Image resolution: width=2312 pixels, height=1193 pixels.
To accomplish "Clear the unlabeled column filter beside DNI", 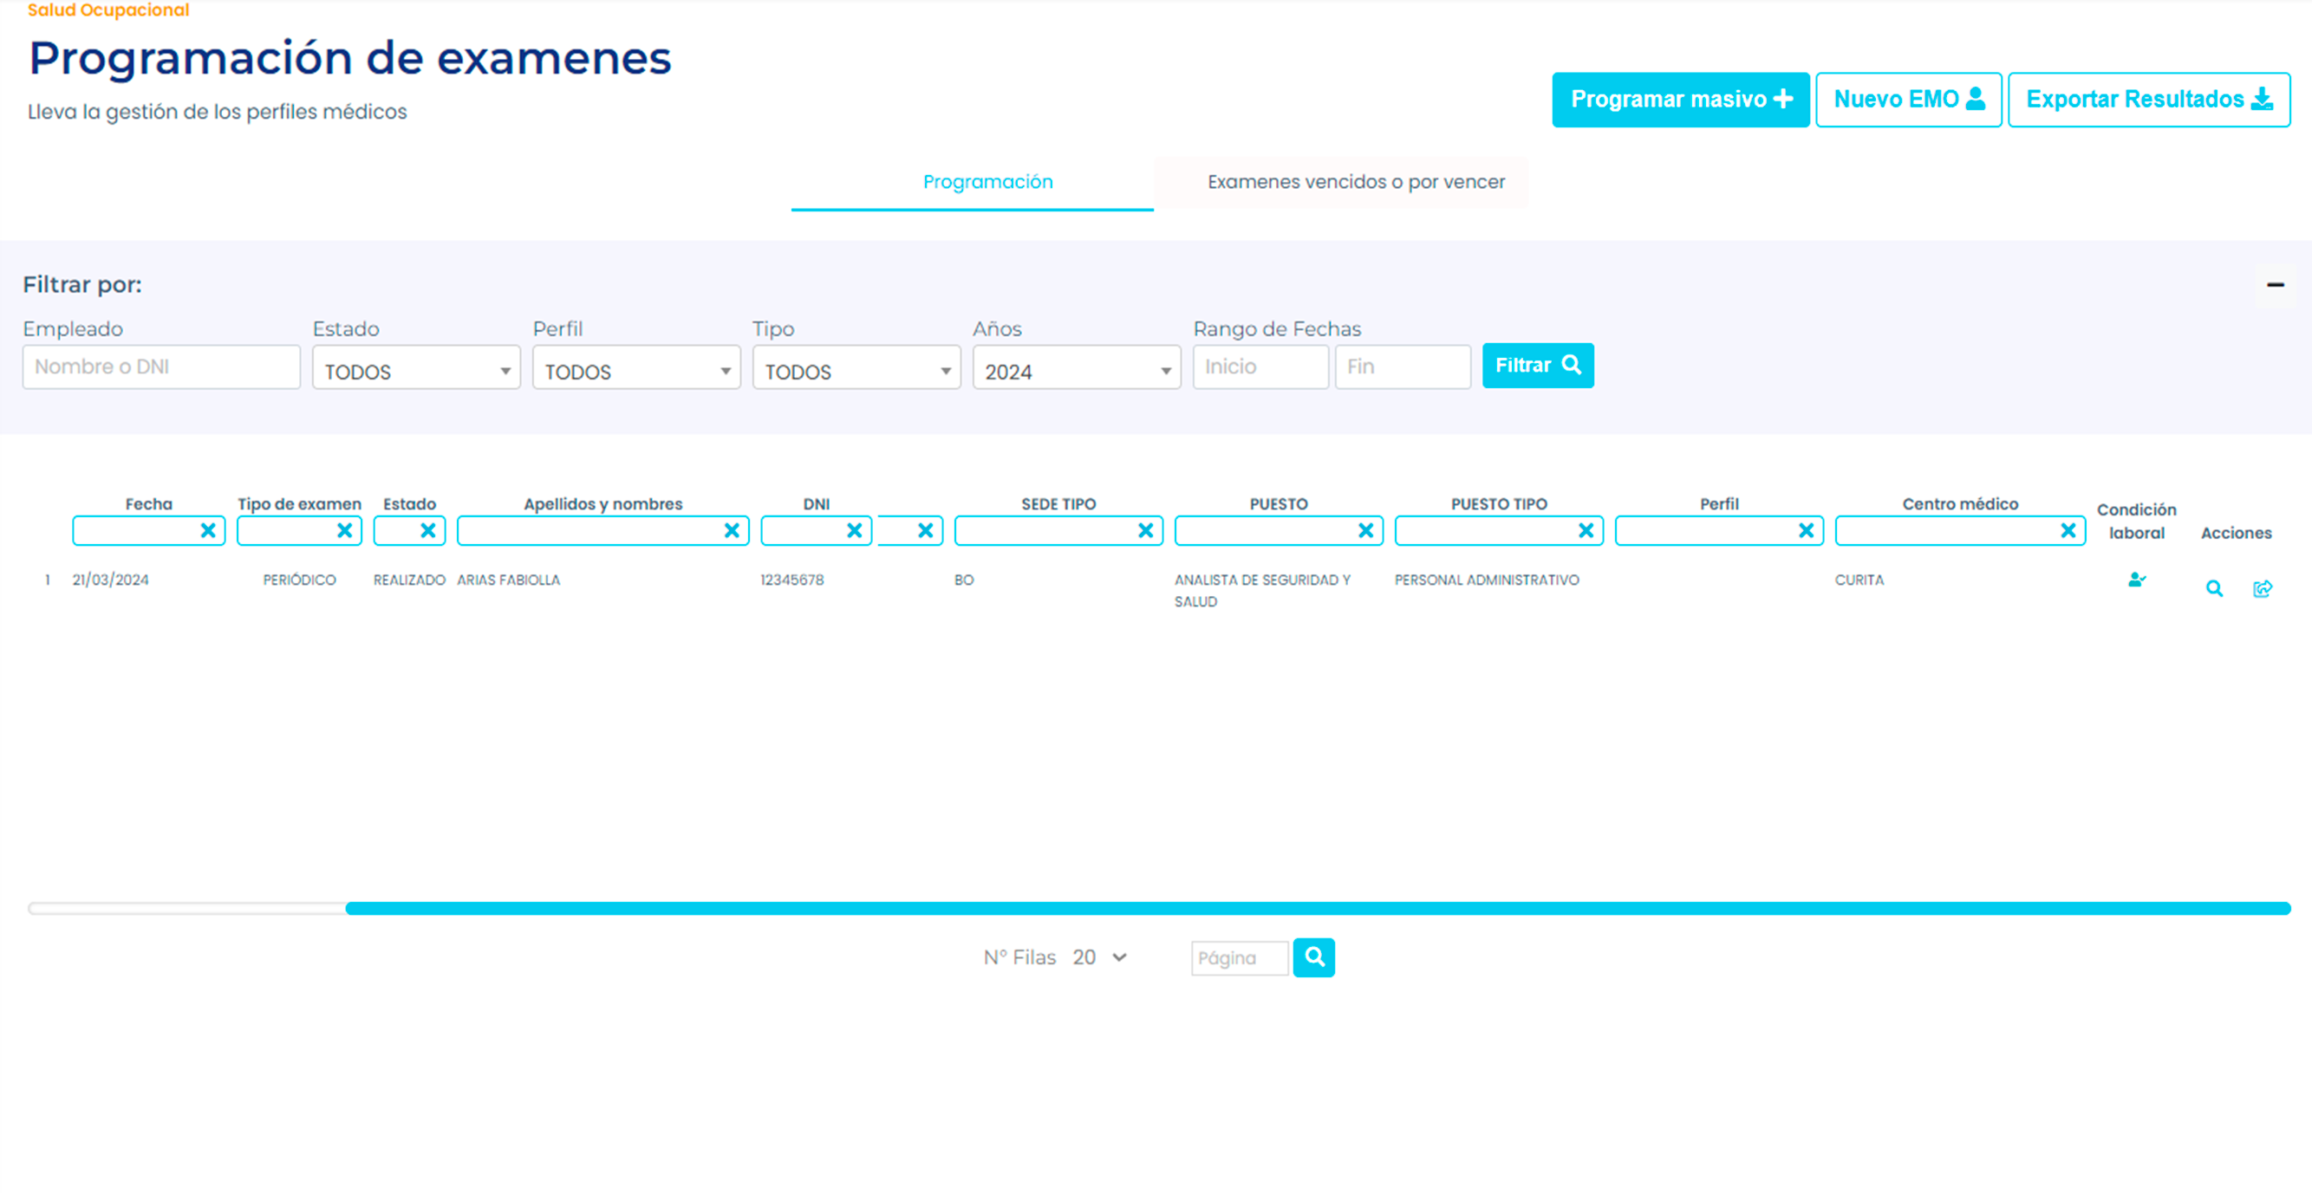I will [925, 531].
